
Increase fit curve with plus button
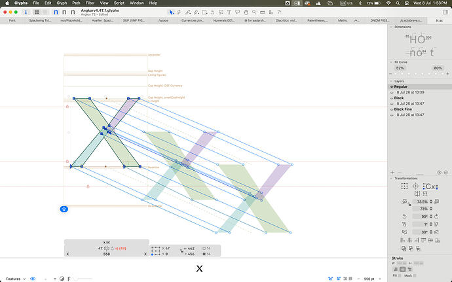[x=447, y=74]
